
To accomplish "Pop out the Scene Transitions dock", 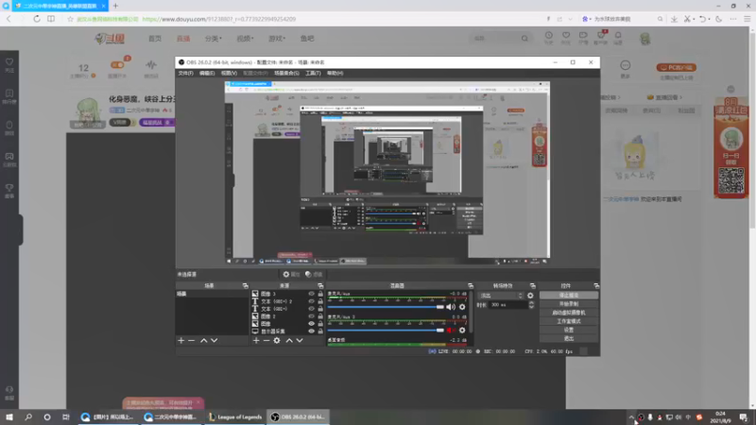I will 533,286.
